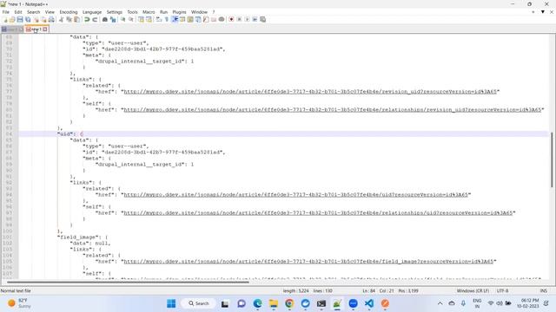
Task: Click the plus button beside the tab dropdown arrow
Action: [533, 12]
